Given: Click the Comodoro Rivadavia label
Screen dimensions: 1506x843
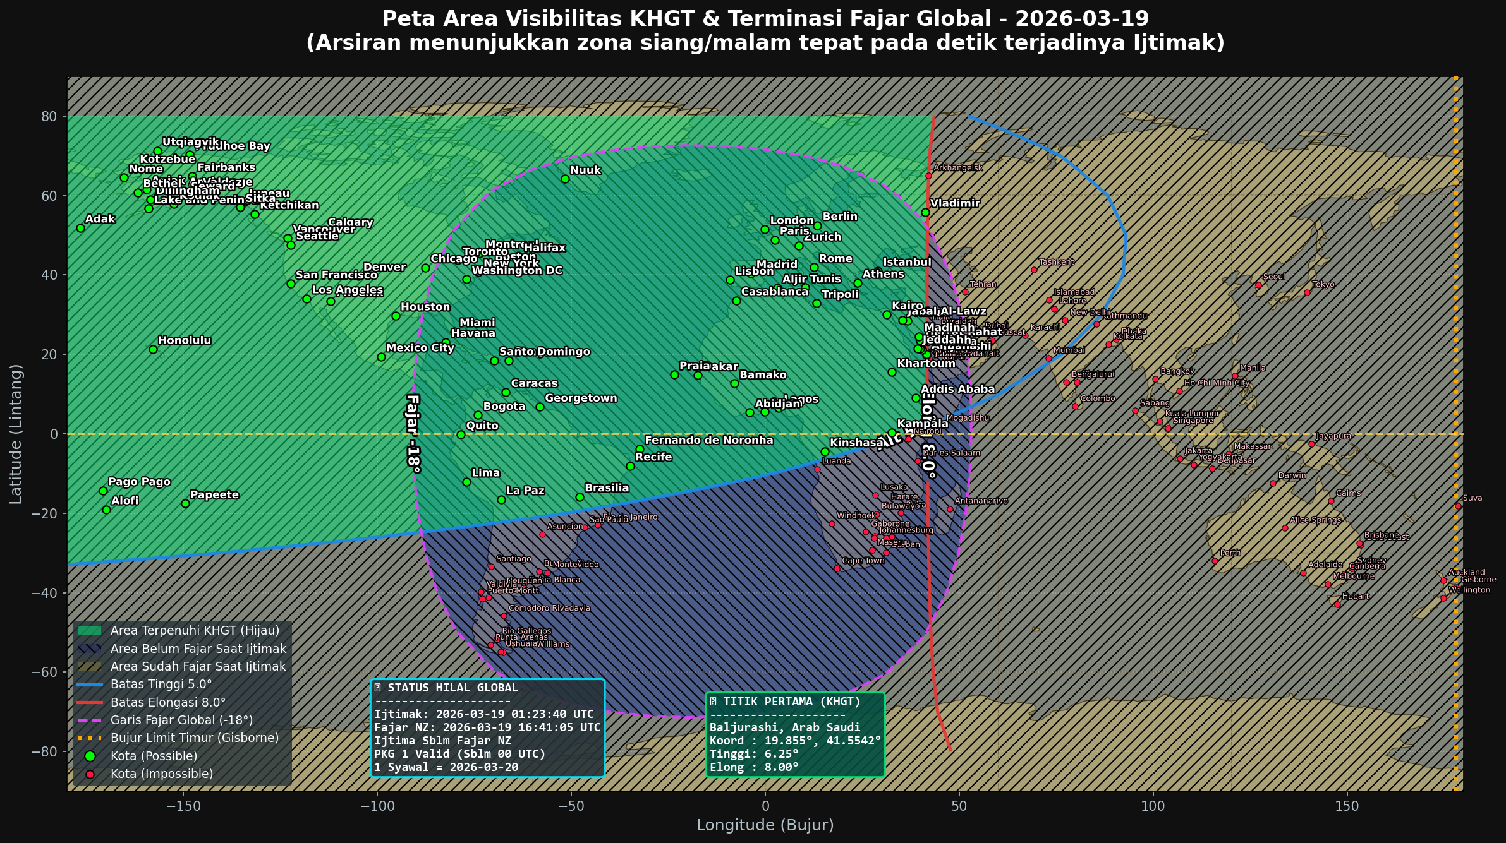Looking at the screenshot, I should coord(550,609).
